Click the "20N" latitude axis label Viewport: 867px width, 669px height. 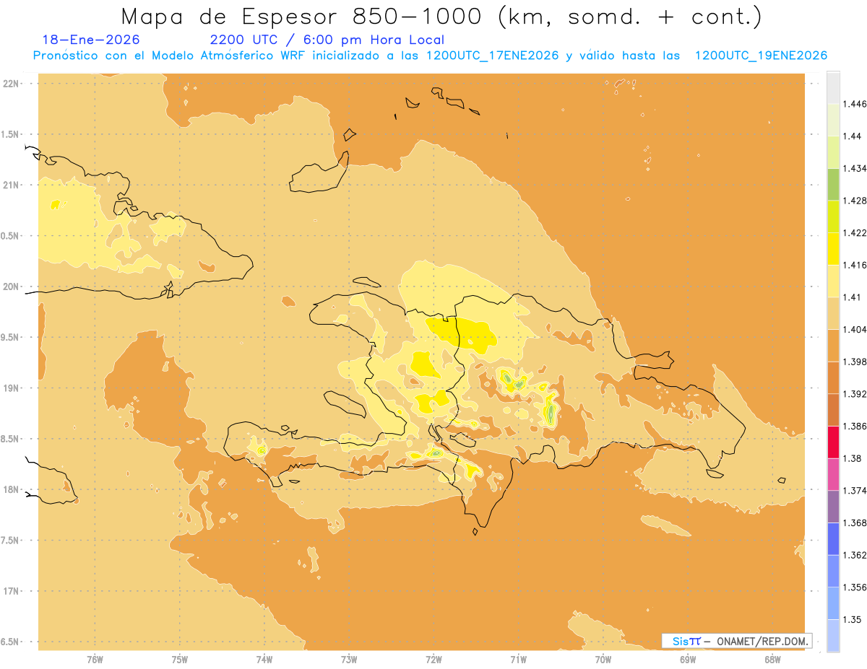[11, 287]
